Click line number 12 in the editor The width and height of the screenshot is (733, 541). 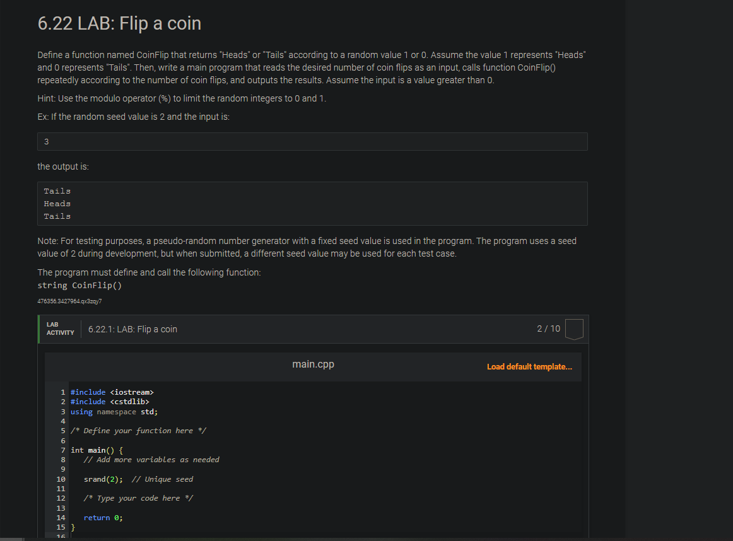(60, 497)
